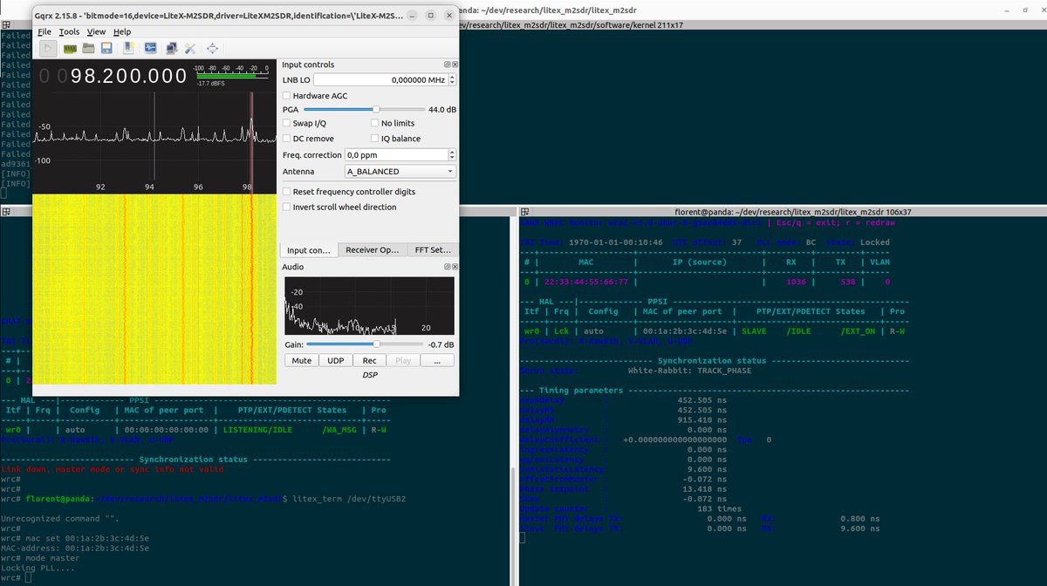
Task: Open the Help menu in Gqrx
Action: [122, 31]
